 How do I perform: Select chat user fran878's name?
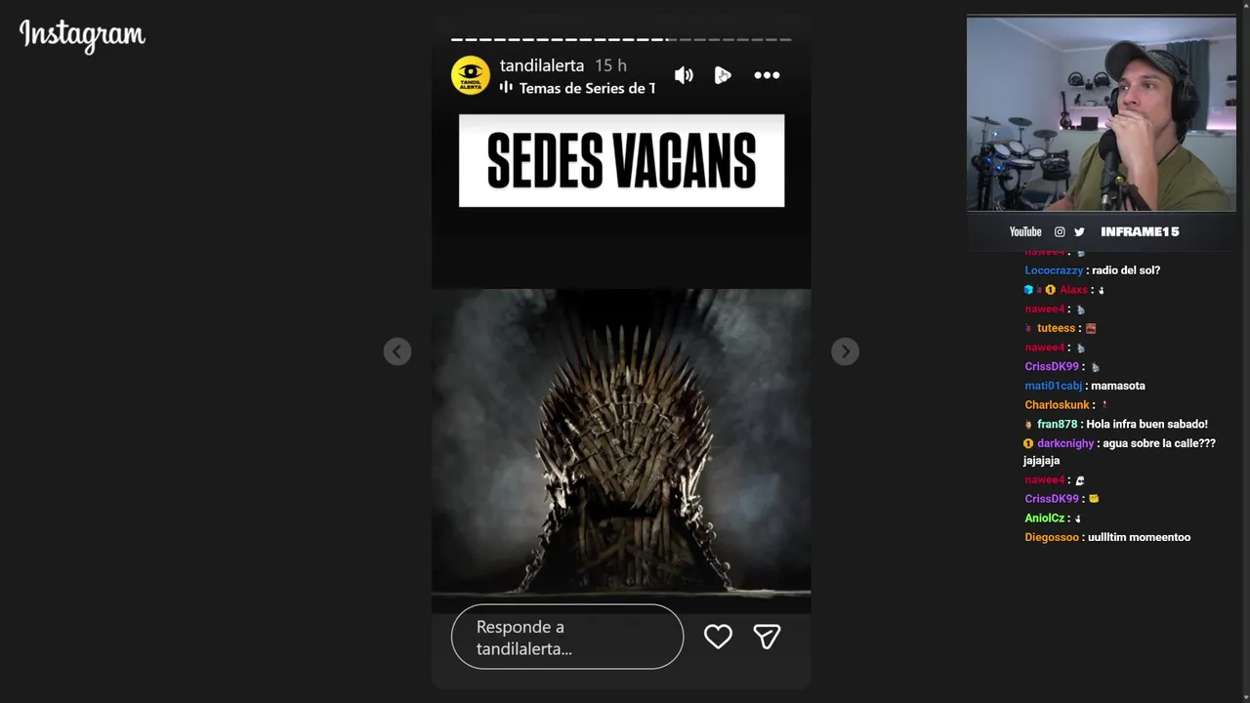1057,424
